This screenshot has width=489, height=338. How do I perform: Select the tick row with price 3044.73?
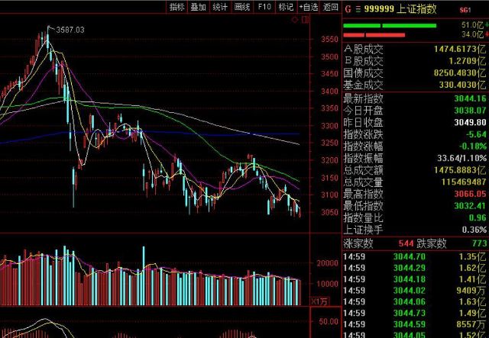(x=415, y=313)
